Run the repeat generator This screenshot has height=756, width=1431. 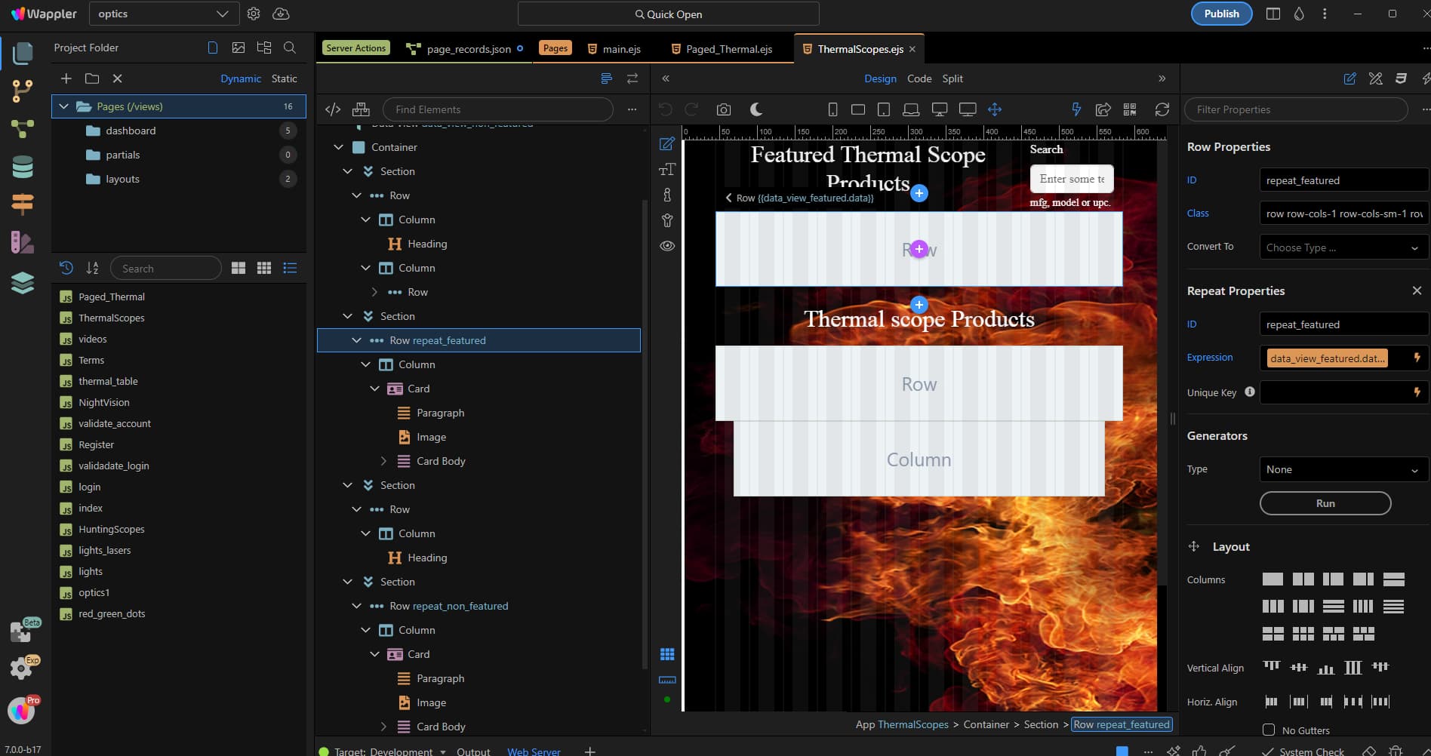(x=1325, y=503)
